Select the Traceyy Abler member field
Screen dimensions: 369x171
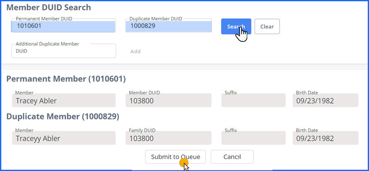pyautogui.click(x=63, y=138)
